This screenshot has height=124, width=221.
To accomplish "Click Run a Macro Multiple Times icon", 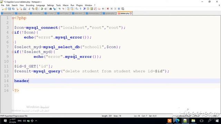I will pos(119,9).
